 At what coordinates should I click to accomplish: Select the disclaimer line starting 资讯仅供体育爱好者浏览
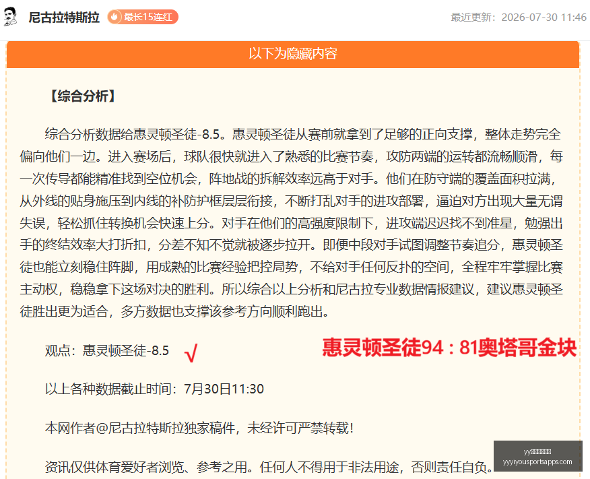click(269, 467)
